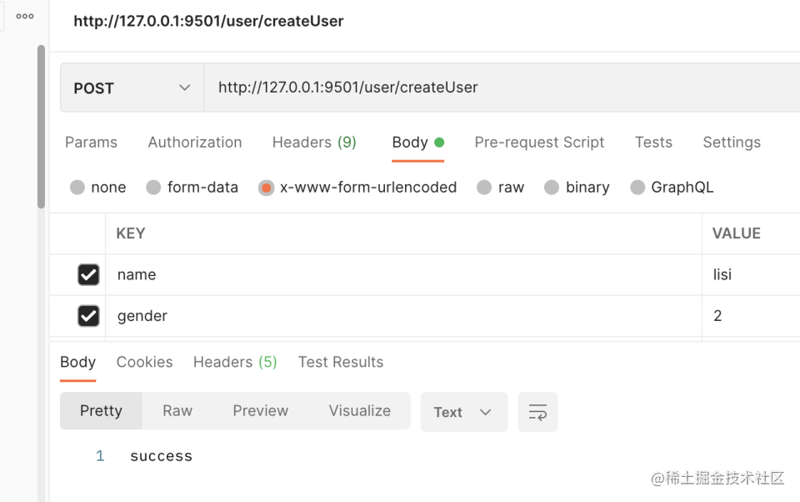
Task: View the Test Results tab
Action: click(x=341, y=362)
